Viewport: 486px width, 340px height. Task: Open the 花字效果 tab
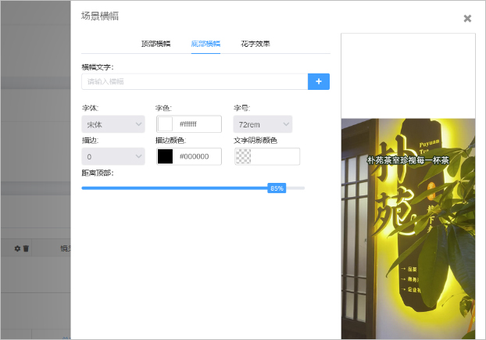pos(256,44)
